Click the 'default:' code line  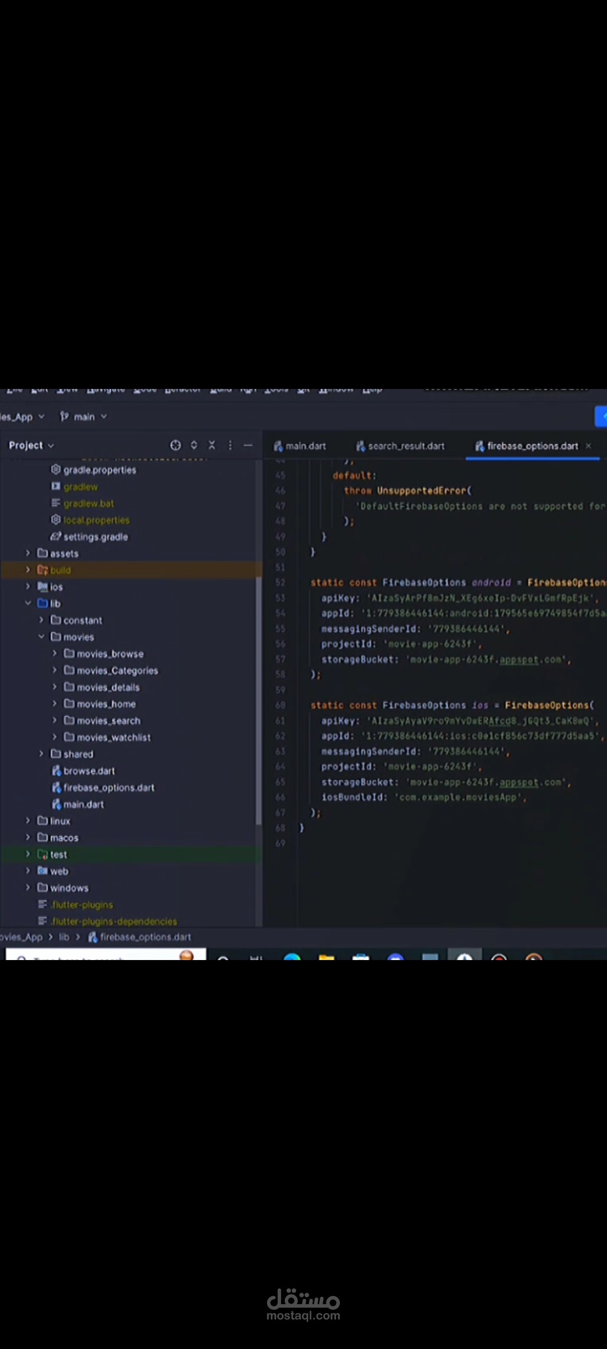click(x=355, y=476)
